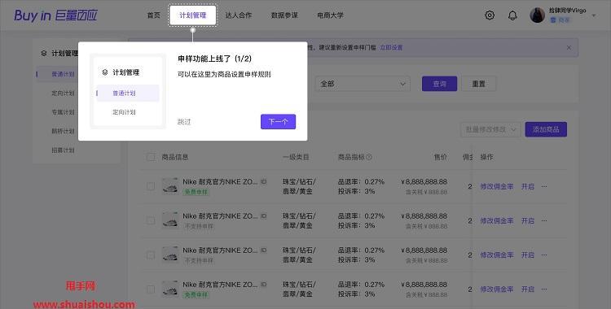Click the 商品信息 column header
Screen dimensions: 611x309
click(175, 157)
